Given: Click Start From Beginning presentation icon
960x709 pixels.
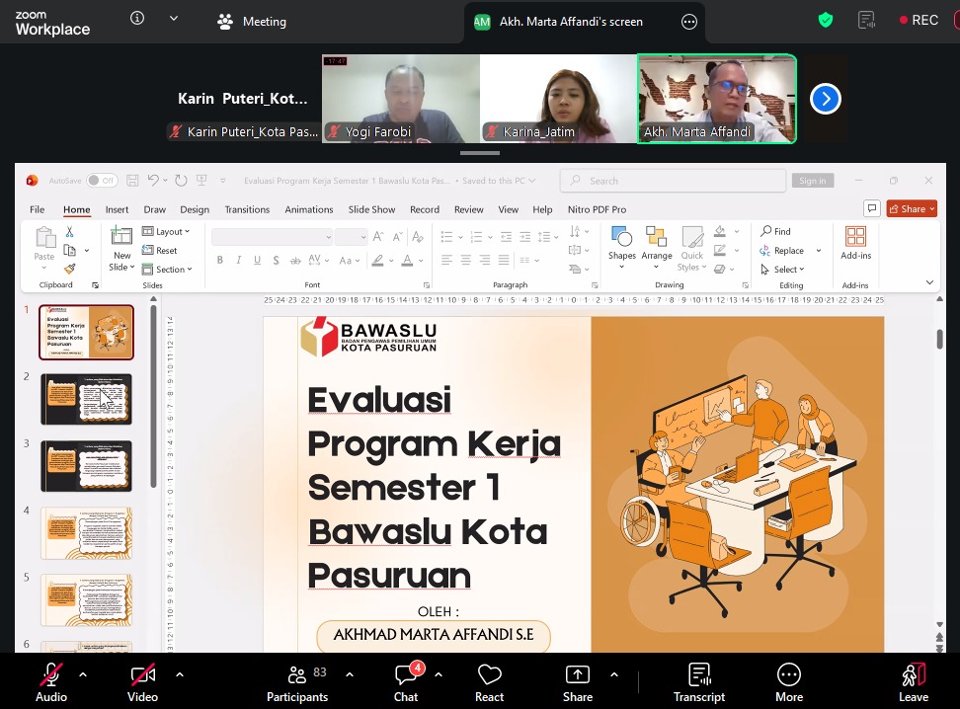Looking at the screenshot, I should point(201,180).
